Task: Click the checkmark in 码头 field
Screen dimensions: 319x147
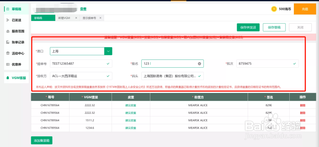Action: tap(200, 76)
